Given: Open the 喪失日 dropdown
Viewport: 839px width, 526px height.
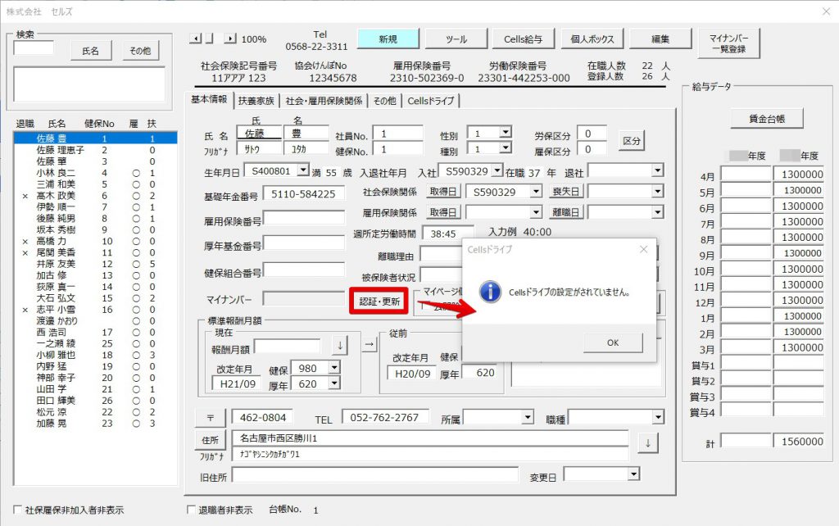Looking at the screenshot, I should coord(658,192).
